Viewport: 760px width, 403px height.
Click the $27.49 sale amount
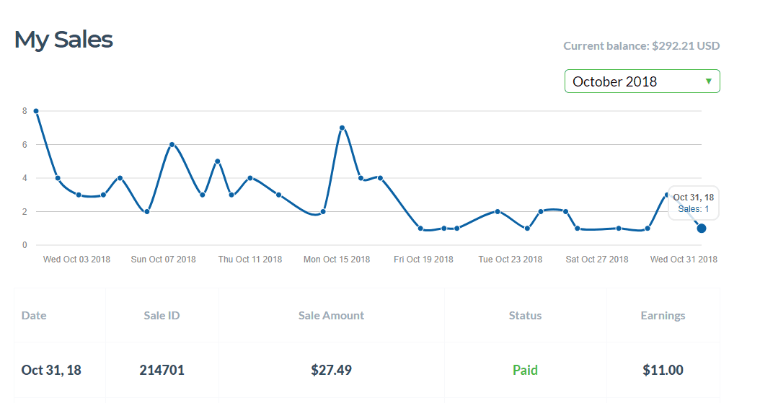click(331, 370)
